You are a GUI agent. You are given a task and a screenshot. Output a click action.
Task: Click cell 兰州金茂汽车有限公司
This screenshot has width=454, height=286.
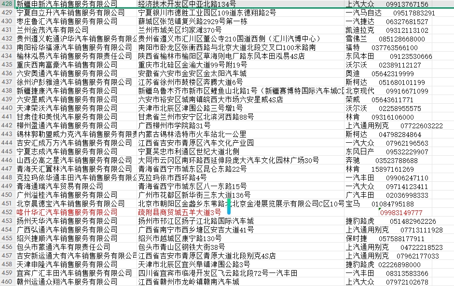click(x=53, y=30)
